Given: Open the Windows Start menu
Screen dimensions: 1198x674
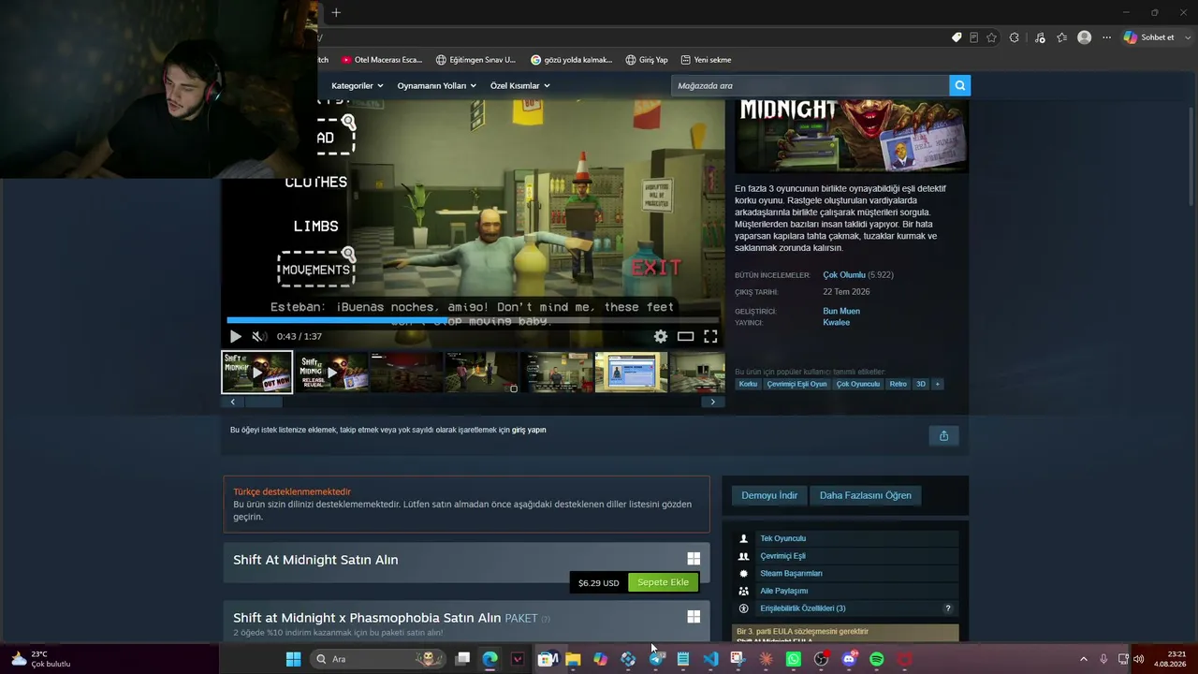Looking at the screenshot, I should [293, 659].
